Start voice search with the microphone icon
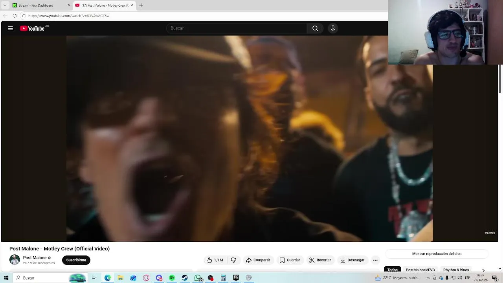Viewport: 503px width, 283px height. tap(333, 28)
